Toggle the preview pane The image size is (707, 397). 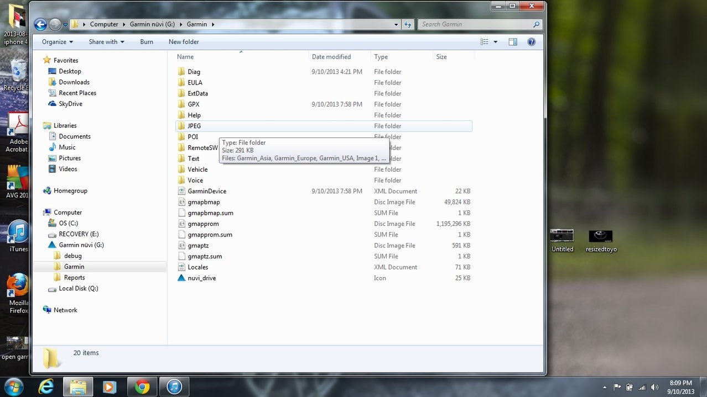[513, 42]
